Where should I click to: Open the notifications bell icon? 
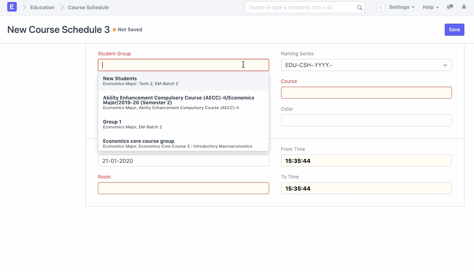464,7
